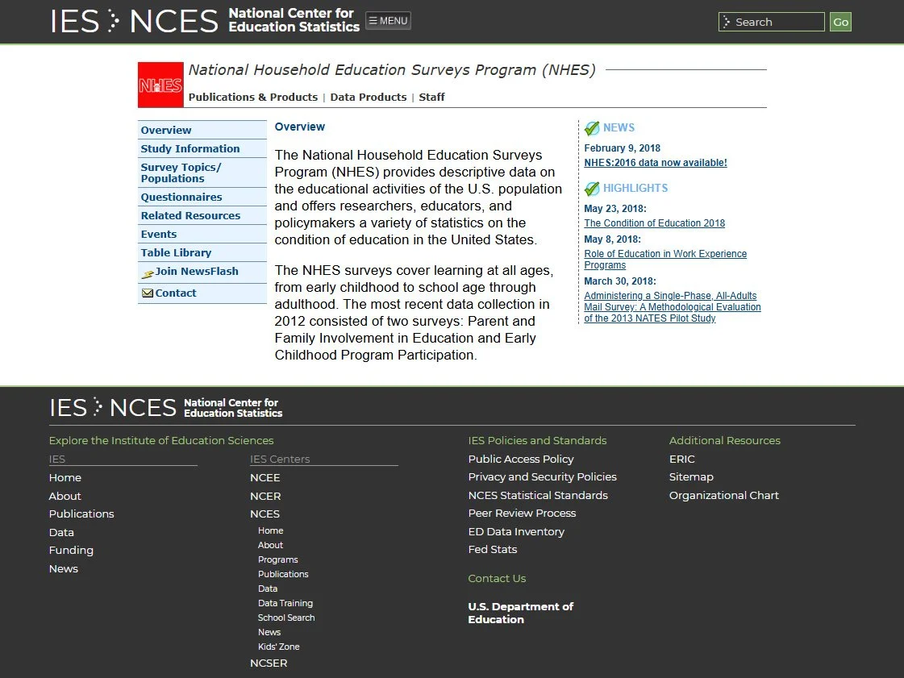The height and width of the screenshot is (678, 904).
Task: Switch to the Data Products section
Action: point(368,97)
